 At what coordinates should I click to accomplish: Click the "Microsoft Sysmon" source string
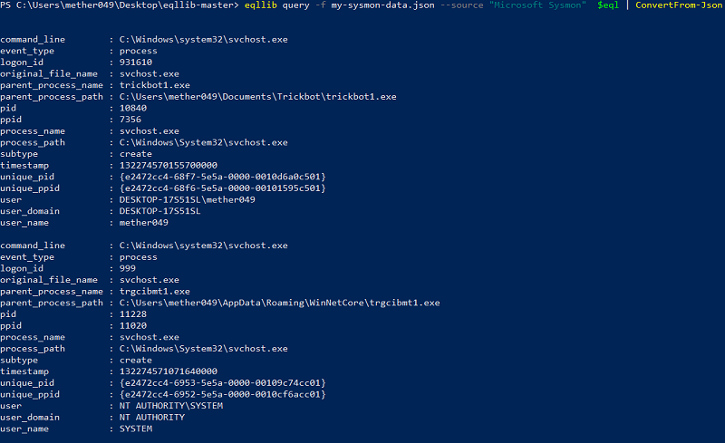[537, 5]
